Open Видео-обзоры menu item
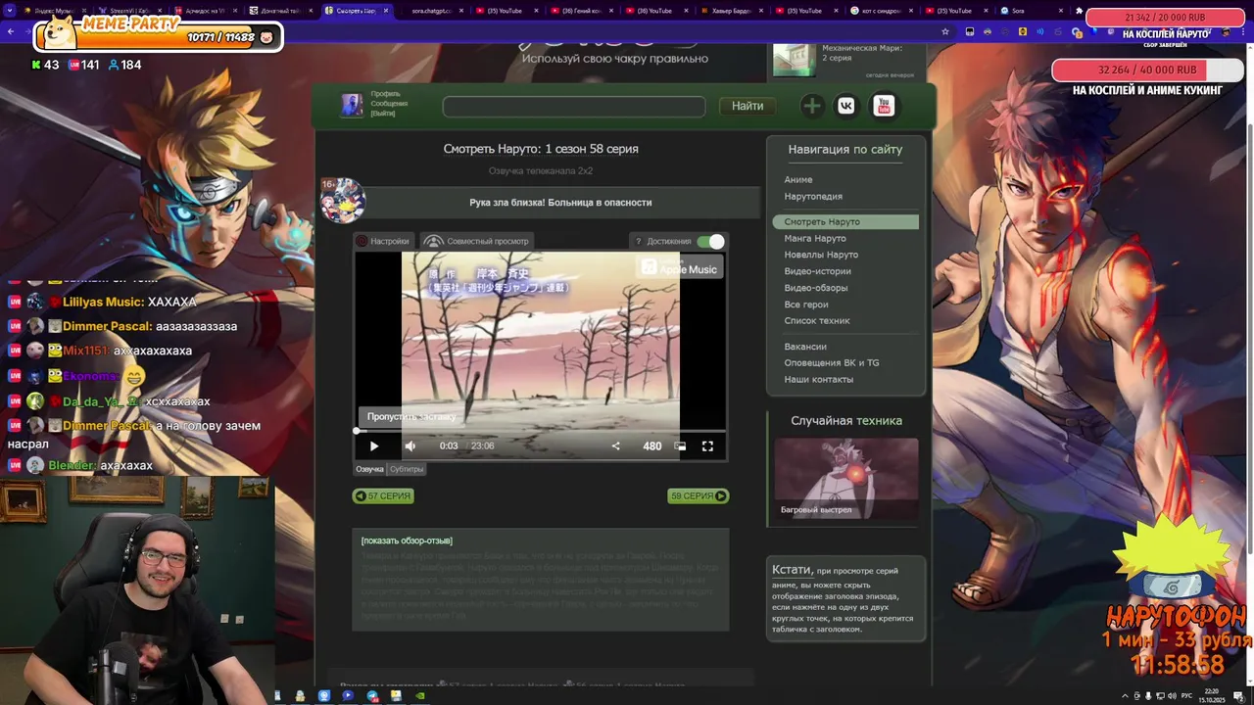The width and height of the screenshot is (1254, 705). click(816, 288)
